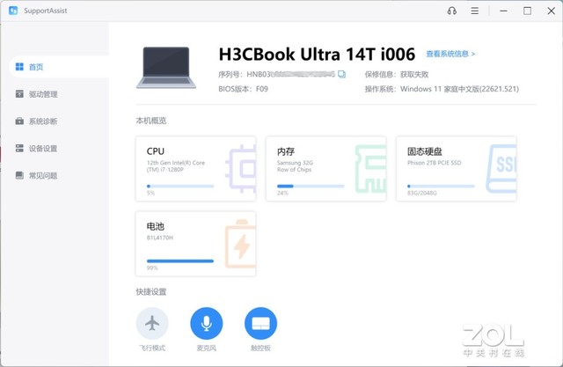
Task: Click the 5% CPU usage value
Action: point(150,193)
